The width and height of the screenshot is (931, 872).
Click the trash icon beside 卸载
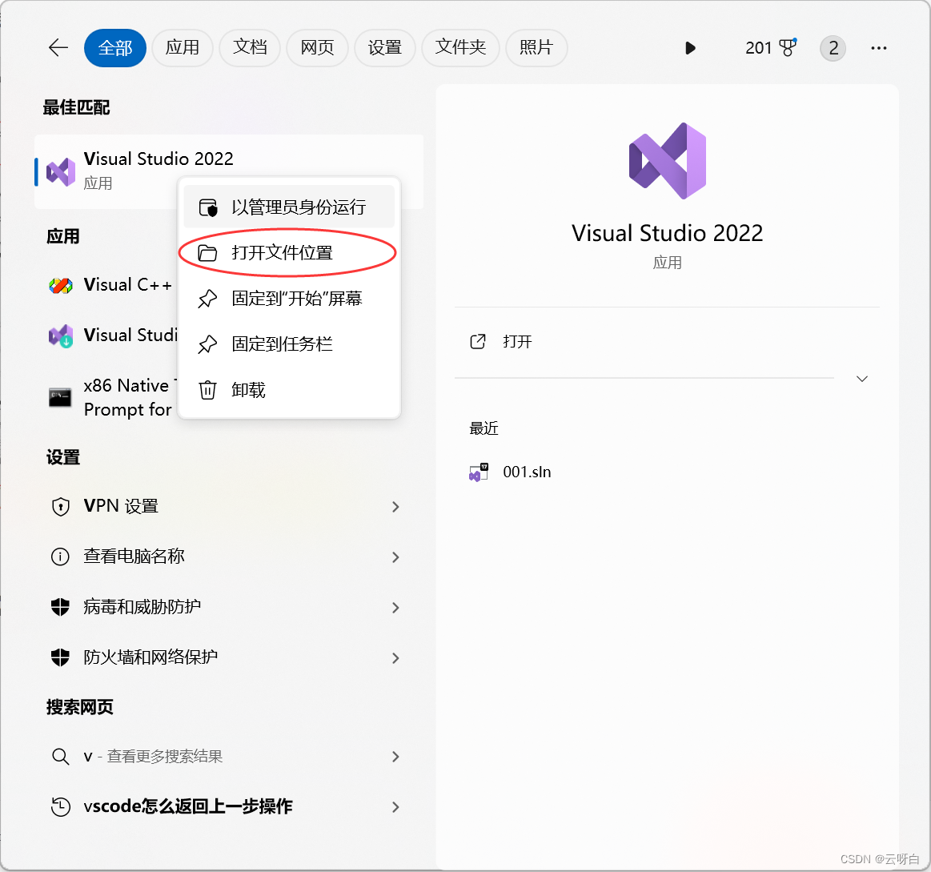pyautogui.click(x=207, y=390)
